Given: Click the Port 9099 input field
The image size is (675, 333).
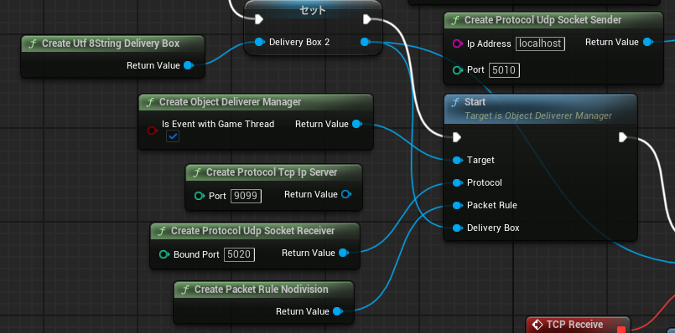Looking at the screenshot, I should 247,196.
